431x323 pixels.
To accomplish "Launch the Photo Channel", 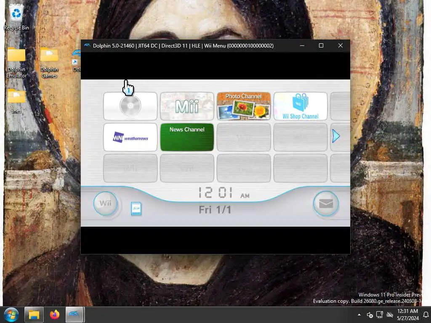I will [x=244, y=106].
